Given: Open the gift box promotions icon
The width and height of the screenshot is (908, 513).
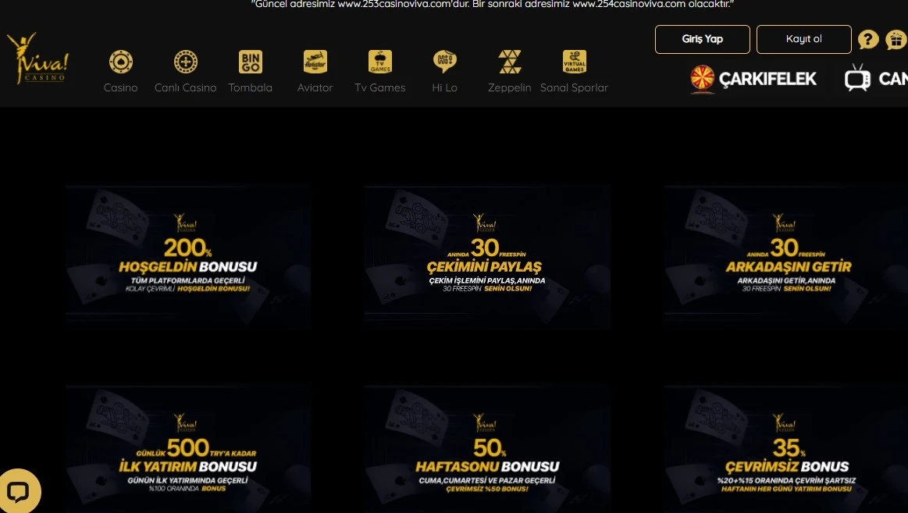Looking at the screenshot, I should 896,39.
